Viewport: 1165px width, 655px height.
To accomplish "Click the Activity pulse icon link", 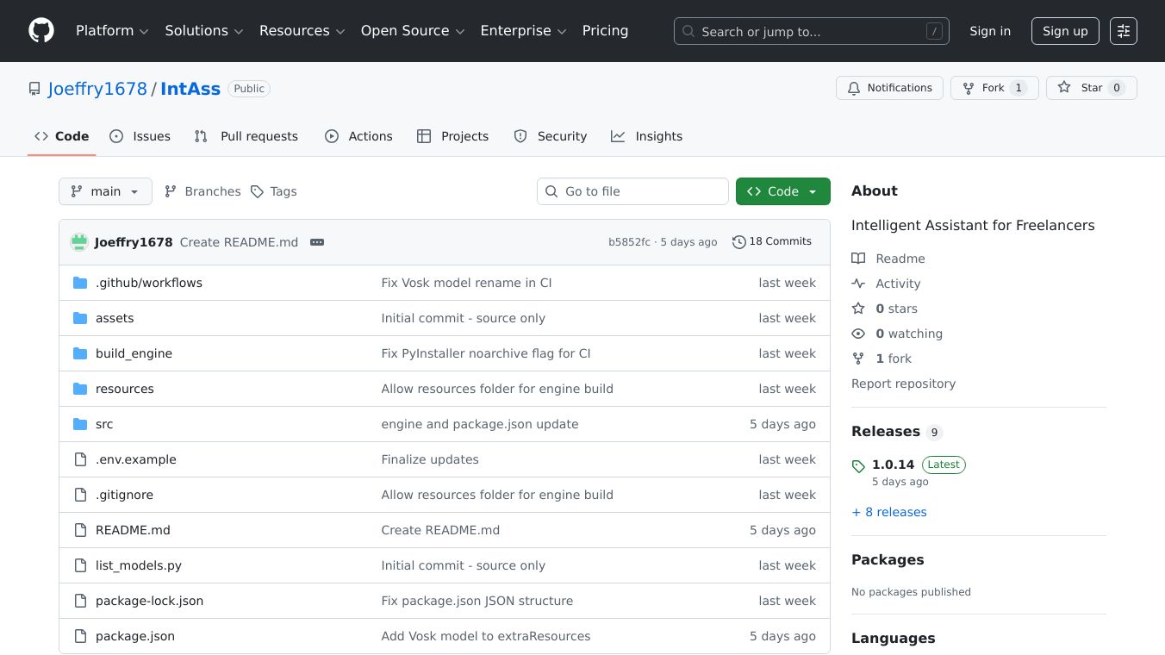I will coord(858,284).
